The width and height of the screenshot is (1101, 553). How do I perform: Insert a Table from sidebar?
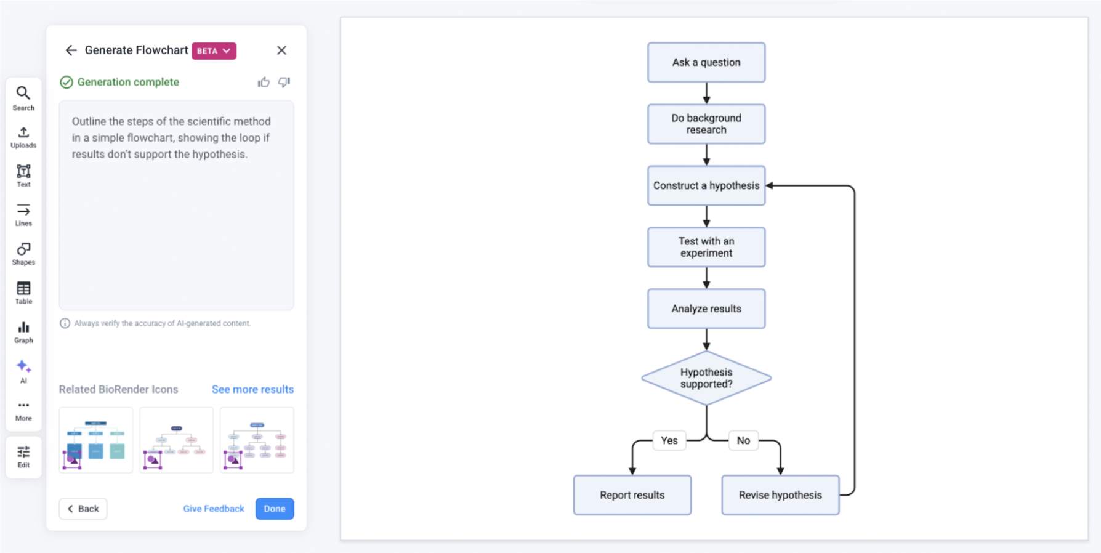[23, 293]
